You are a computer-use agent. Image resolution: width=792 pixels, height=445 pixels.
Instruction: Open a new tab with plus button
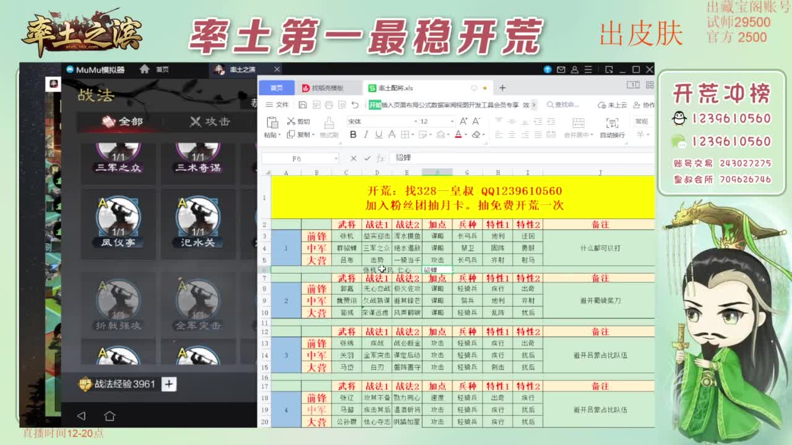point(502,88)
